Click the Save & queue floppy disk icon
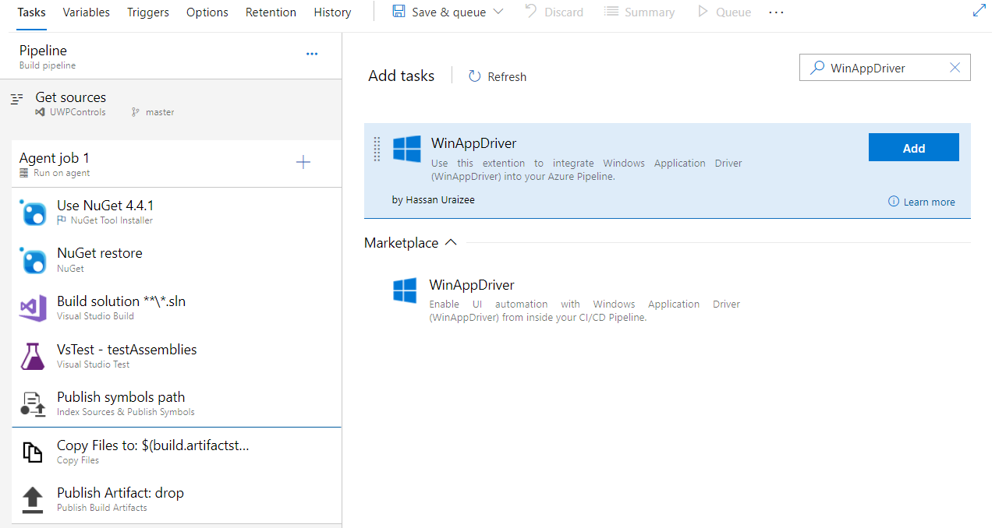1006x528 pixels. tap(399, 12)
